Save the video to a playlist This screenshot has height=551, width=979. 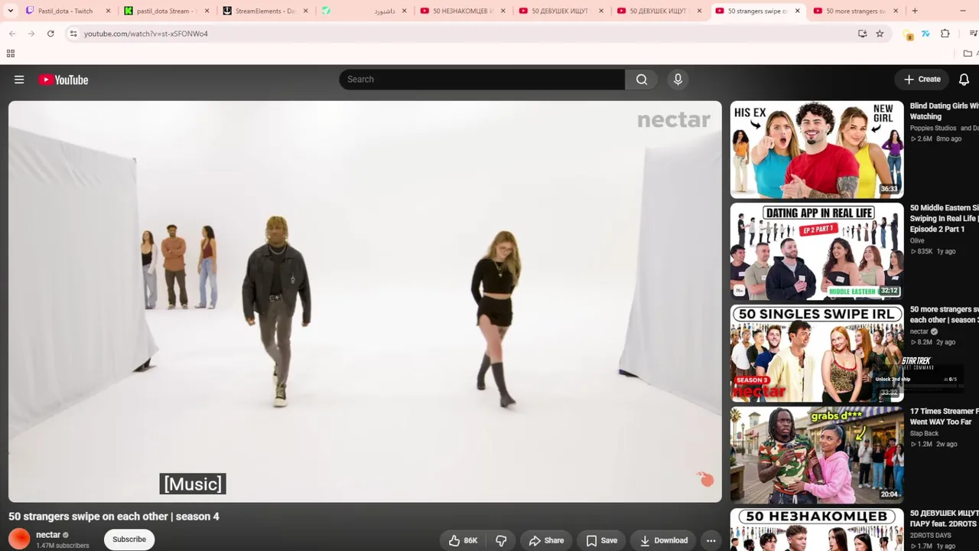[x=601, y=540]
